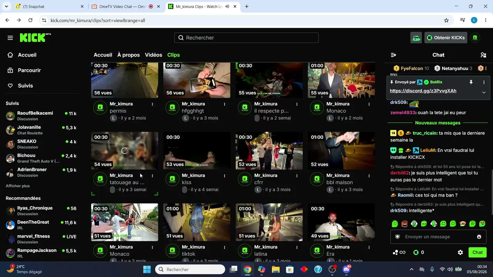Screen dimensions: 493x277
Task: Open the Accueil channel tab
Action: 103,55
